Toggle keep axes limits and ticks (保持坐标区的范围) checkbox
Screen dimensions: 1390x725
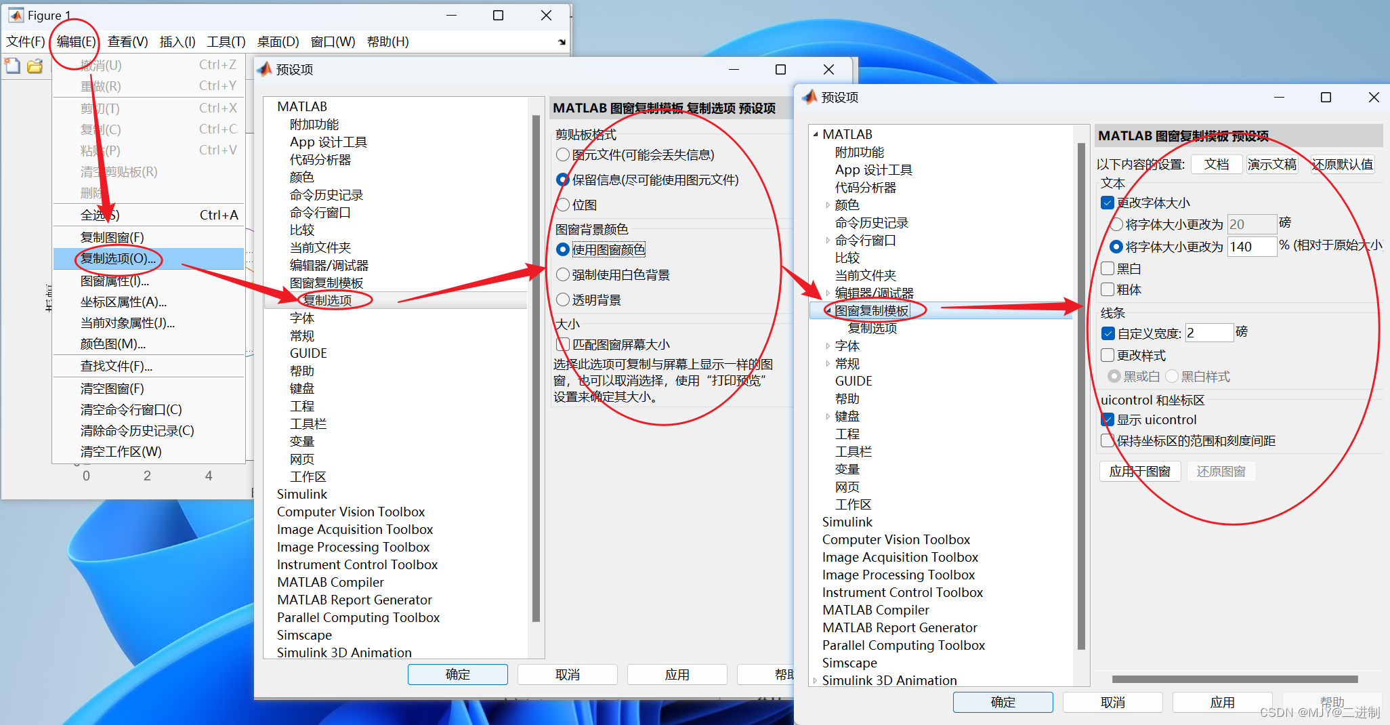(x=1108, y=440)
